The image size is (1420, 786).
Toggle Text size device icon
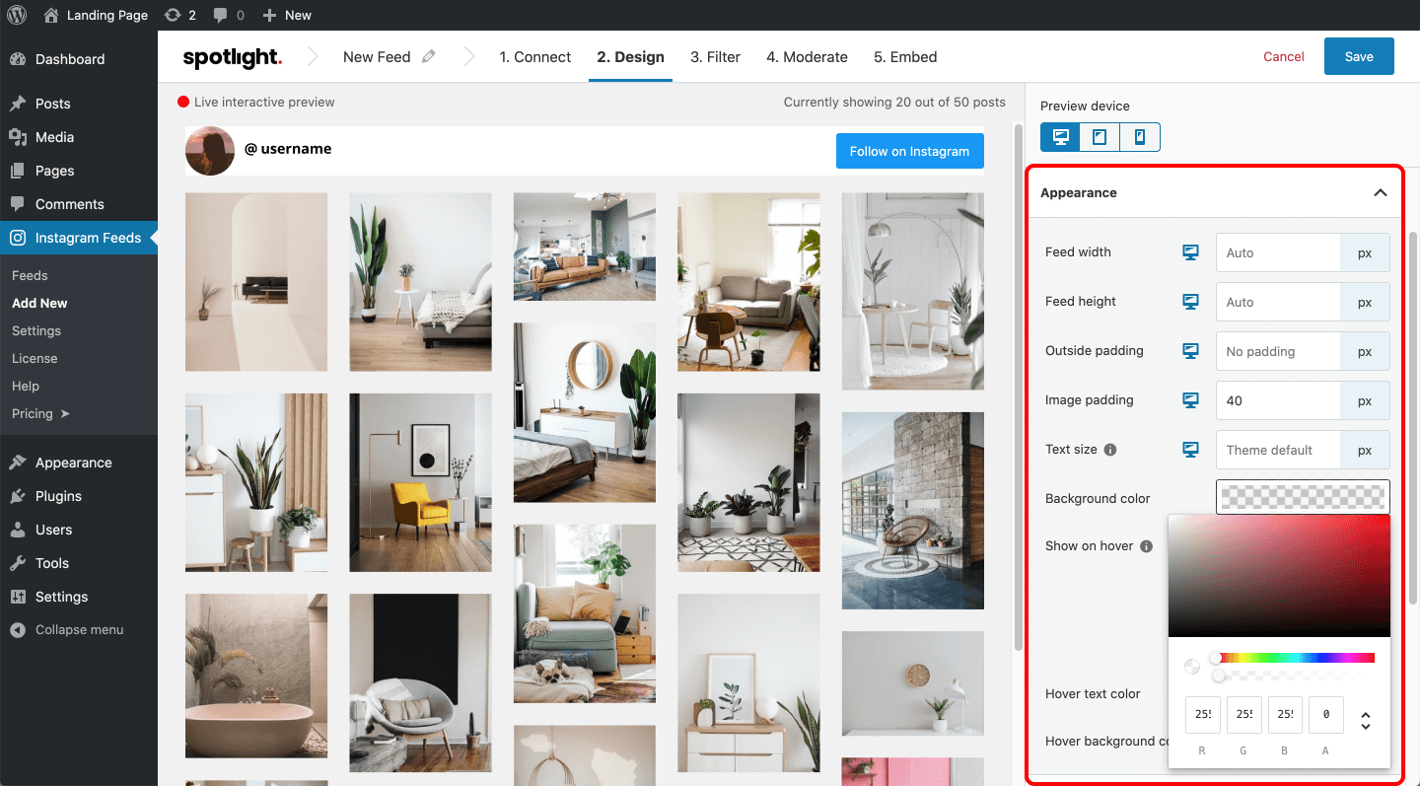1191,450
